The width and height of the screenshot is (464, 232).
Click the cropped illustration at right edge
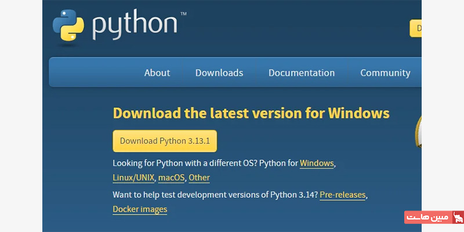(x=418, y=131)
